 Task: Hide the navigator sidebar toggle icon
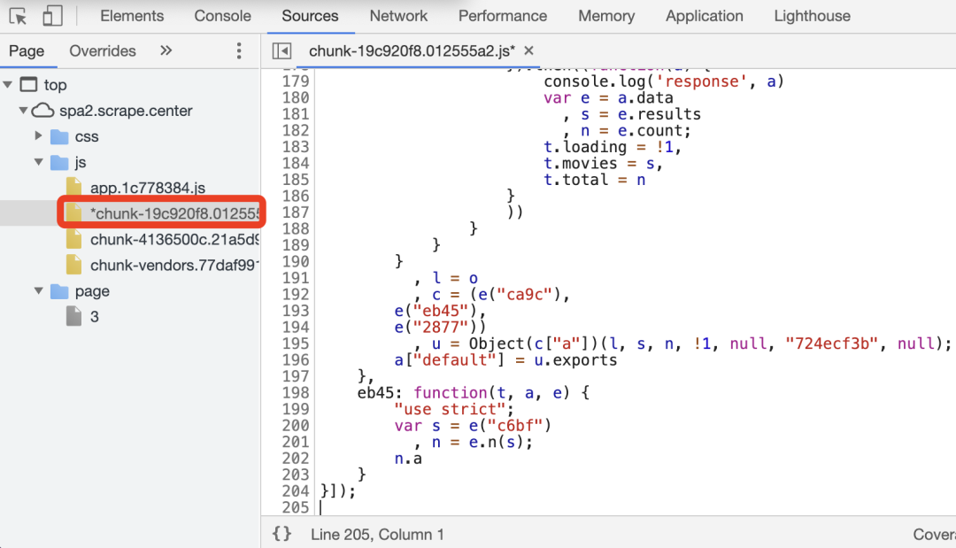[x=281, y=50]
